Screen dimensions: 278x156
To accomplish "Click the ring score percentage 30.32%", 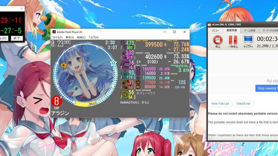I will [x=164, y=69].
